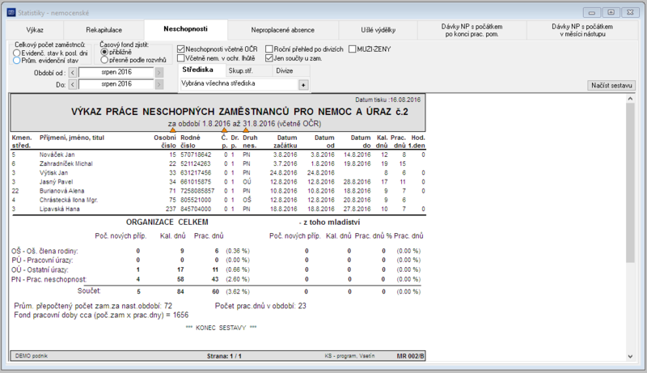The image size is (647, 373).
Task: Enable Roční přehled po divizích checkbox
Action: pyautogui.click(x=269, y=49)
